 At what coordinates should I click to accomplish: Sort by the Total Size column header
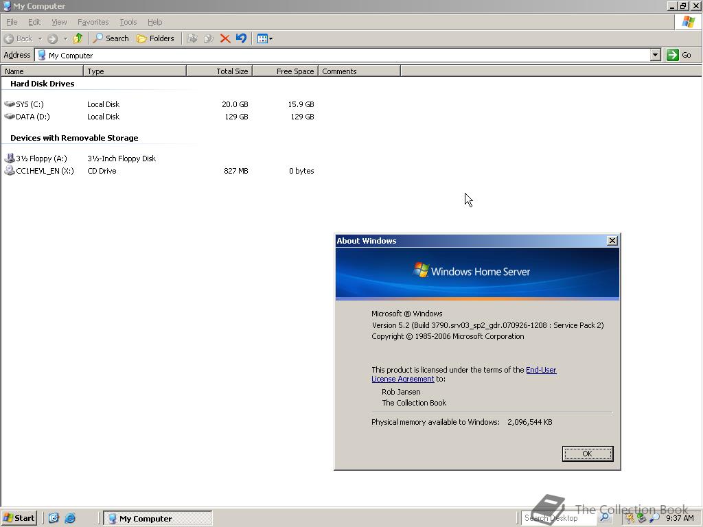coord(220,71)
